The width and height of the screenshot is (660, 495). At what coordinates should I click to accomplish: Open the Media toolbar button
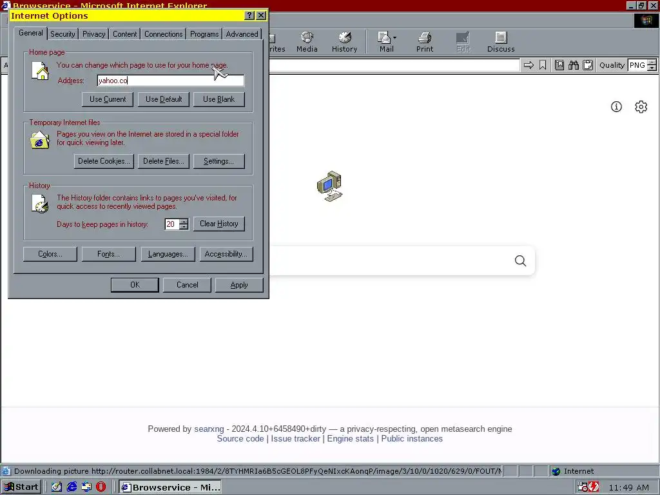click(x=307, y=43)
